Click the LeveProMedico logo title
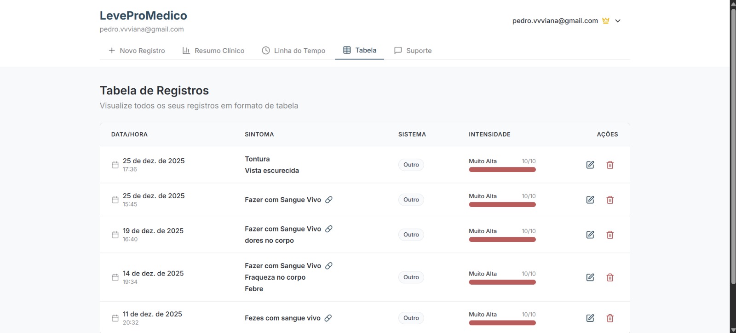The height and width of the screenshot is (333, 736). [x=144, y=16]
